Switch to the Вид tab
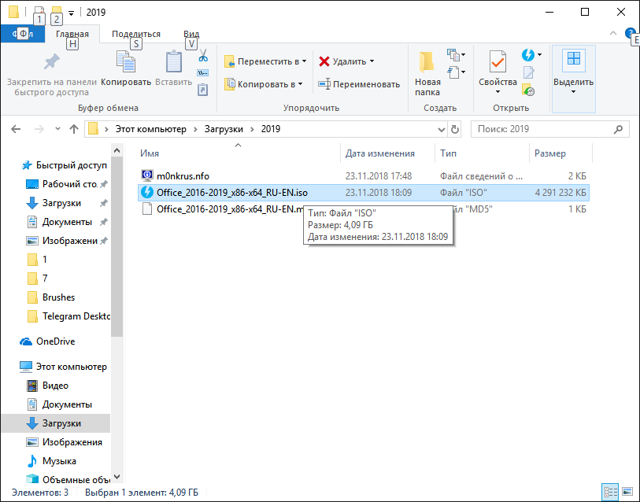The width and height of the screenshot is (640, 502). pyautogui.click(x=191, y=34)
